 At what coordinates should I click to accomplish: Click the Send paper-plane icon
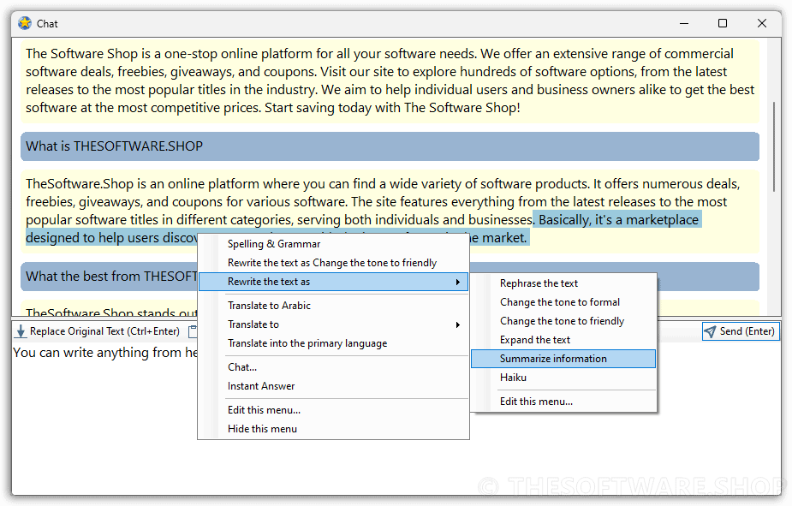(x=710, y=331)
